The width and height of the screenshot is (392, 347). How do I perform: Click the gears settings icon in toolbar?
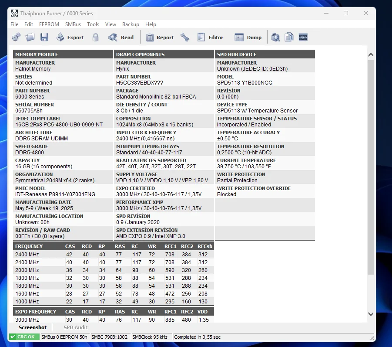pos(16,37)
